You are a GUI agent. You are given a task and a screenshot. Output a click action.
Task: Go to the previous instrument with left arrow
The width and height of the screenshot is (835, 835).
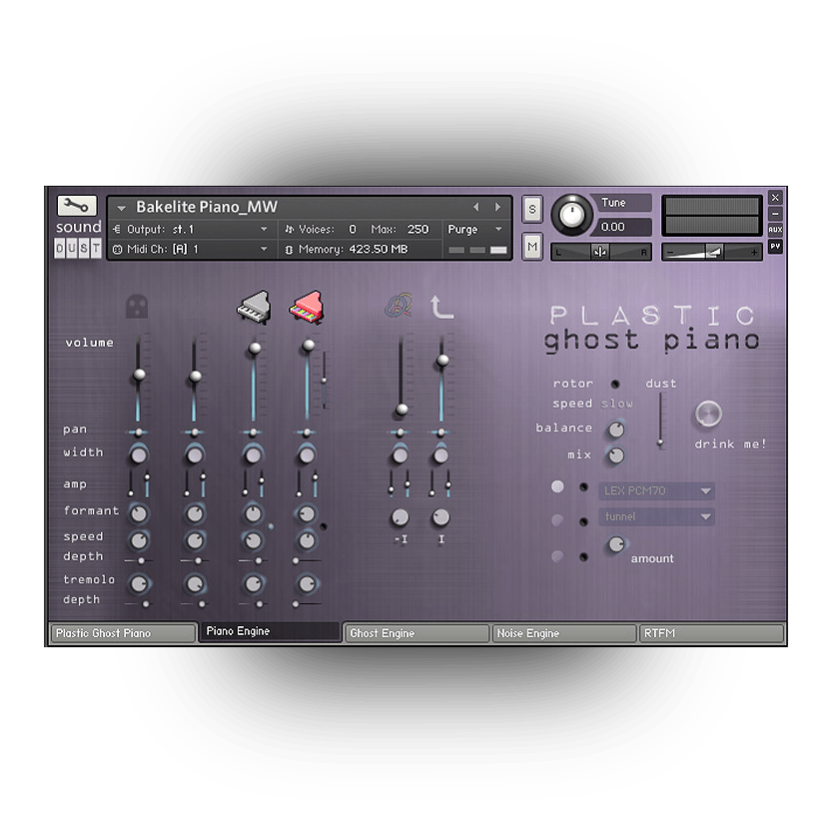coord(475,208)
